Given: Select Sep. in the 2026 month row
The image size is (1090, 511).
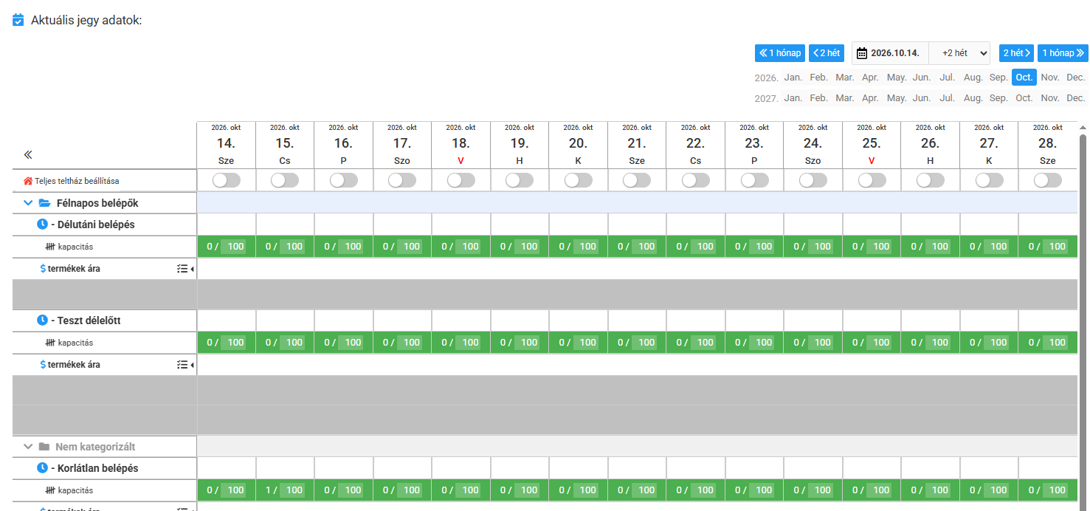Looking at the screenshot, I should pos(998,78).
